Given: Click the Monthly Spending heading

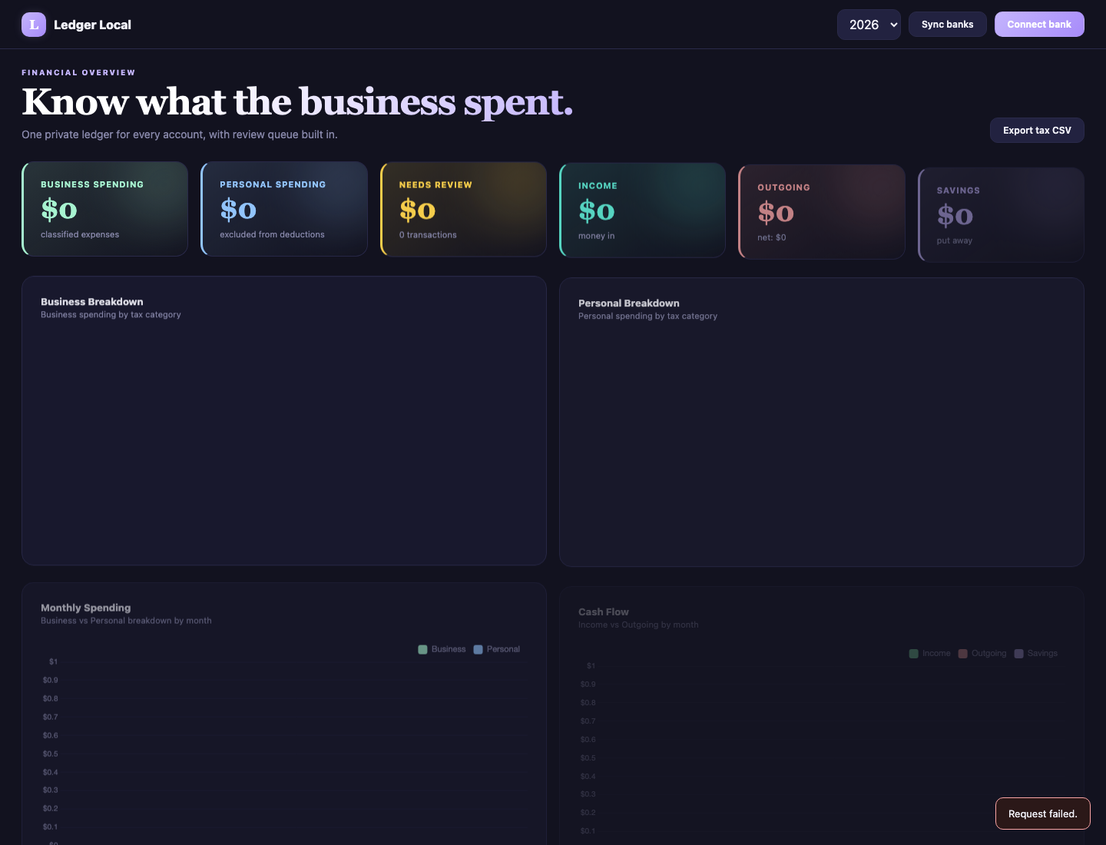Looking at the screenshot, I should [86, 608].
